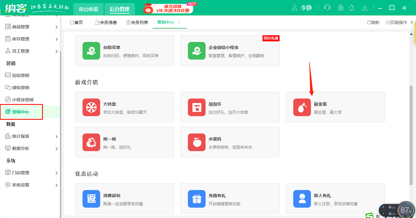Expand the 系统设置 chevron

57,185
